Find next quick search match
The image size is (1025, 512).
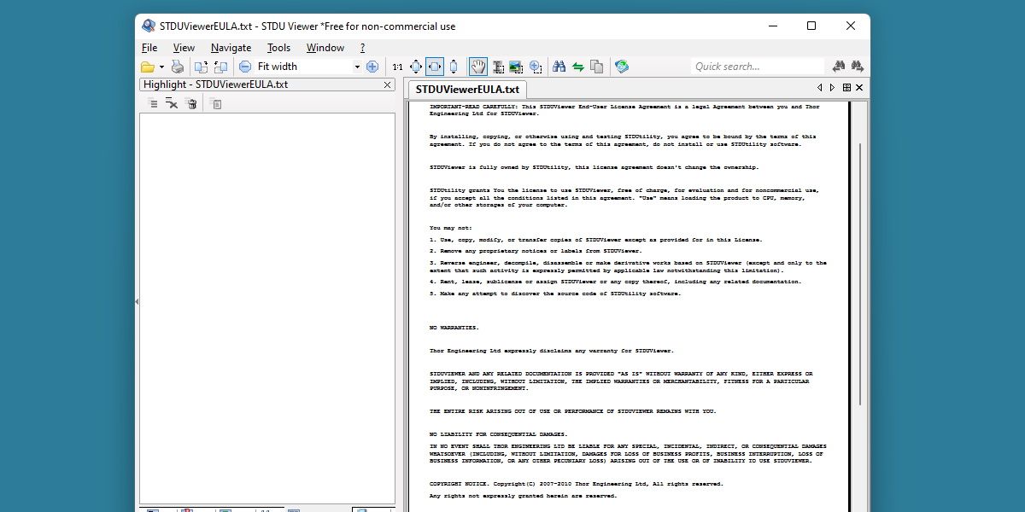click(857, 67)
